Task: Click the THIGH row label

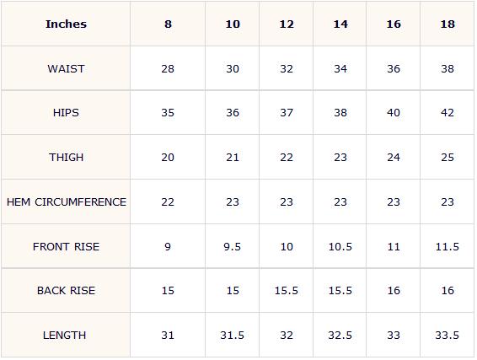Action: [x=66, y=158]
